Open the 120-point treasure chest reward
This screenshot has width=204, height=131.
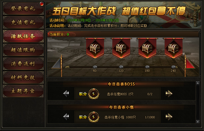121,48
